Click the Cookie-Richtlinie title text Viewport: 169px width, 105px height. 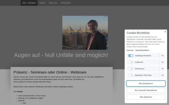click(x=138, y=33)
